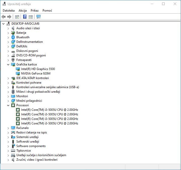Click the DESKTOP-MVDCLM8 computer icon
The height and width of the screenshot is (170, 181).
[x=8, y=24]
